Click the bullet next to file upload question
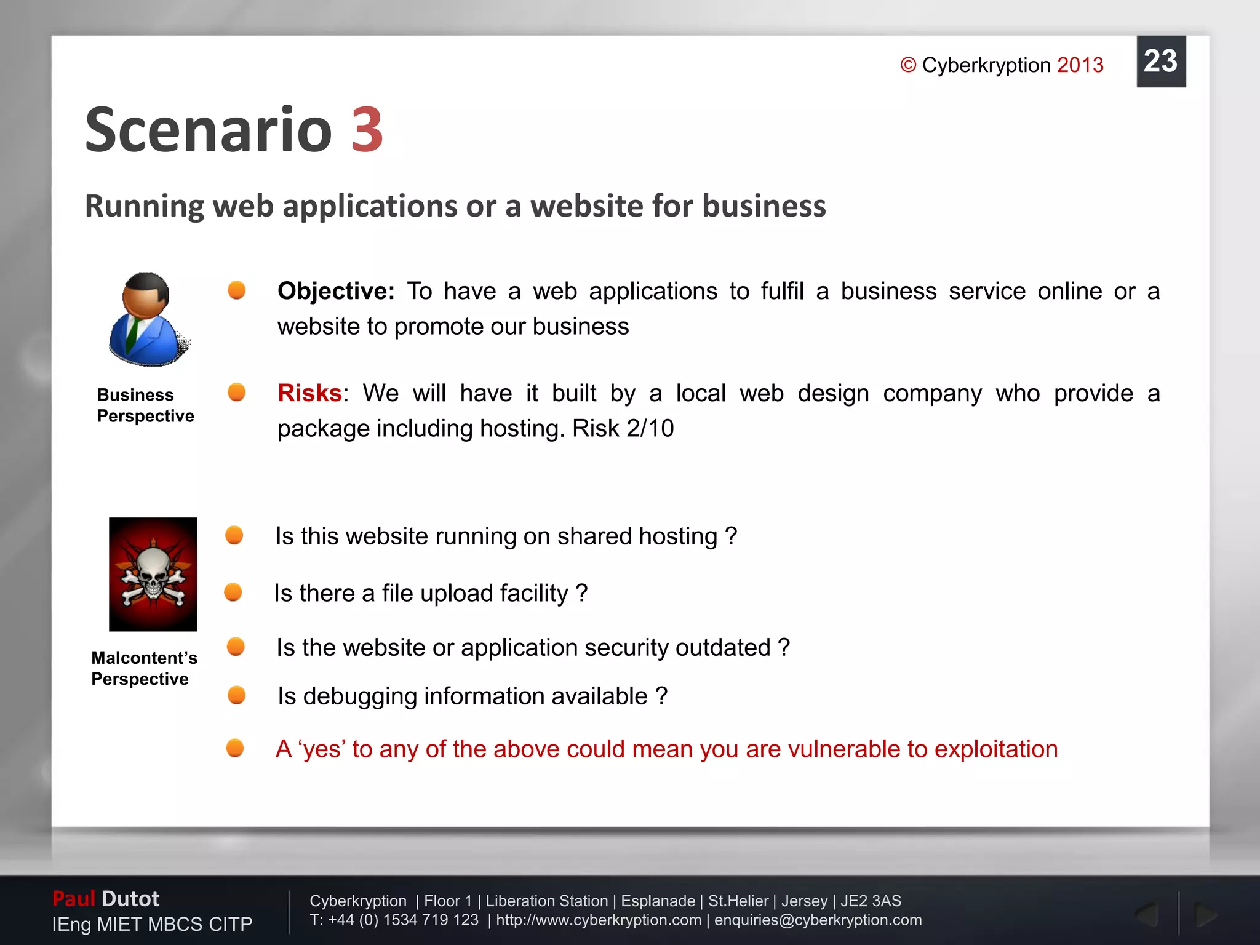 point(233,592)
